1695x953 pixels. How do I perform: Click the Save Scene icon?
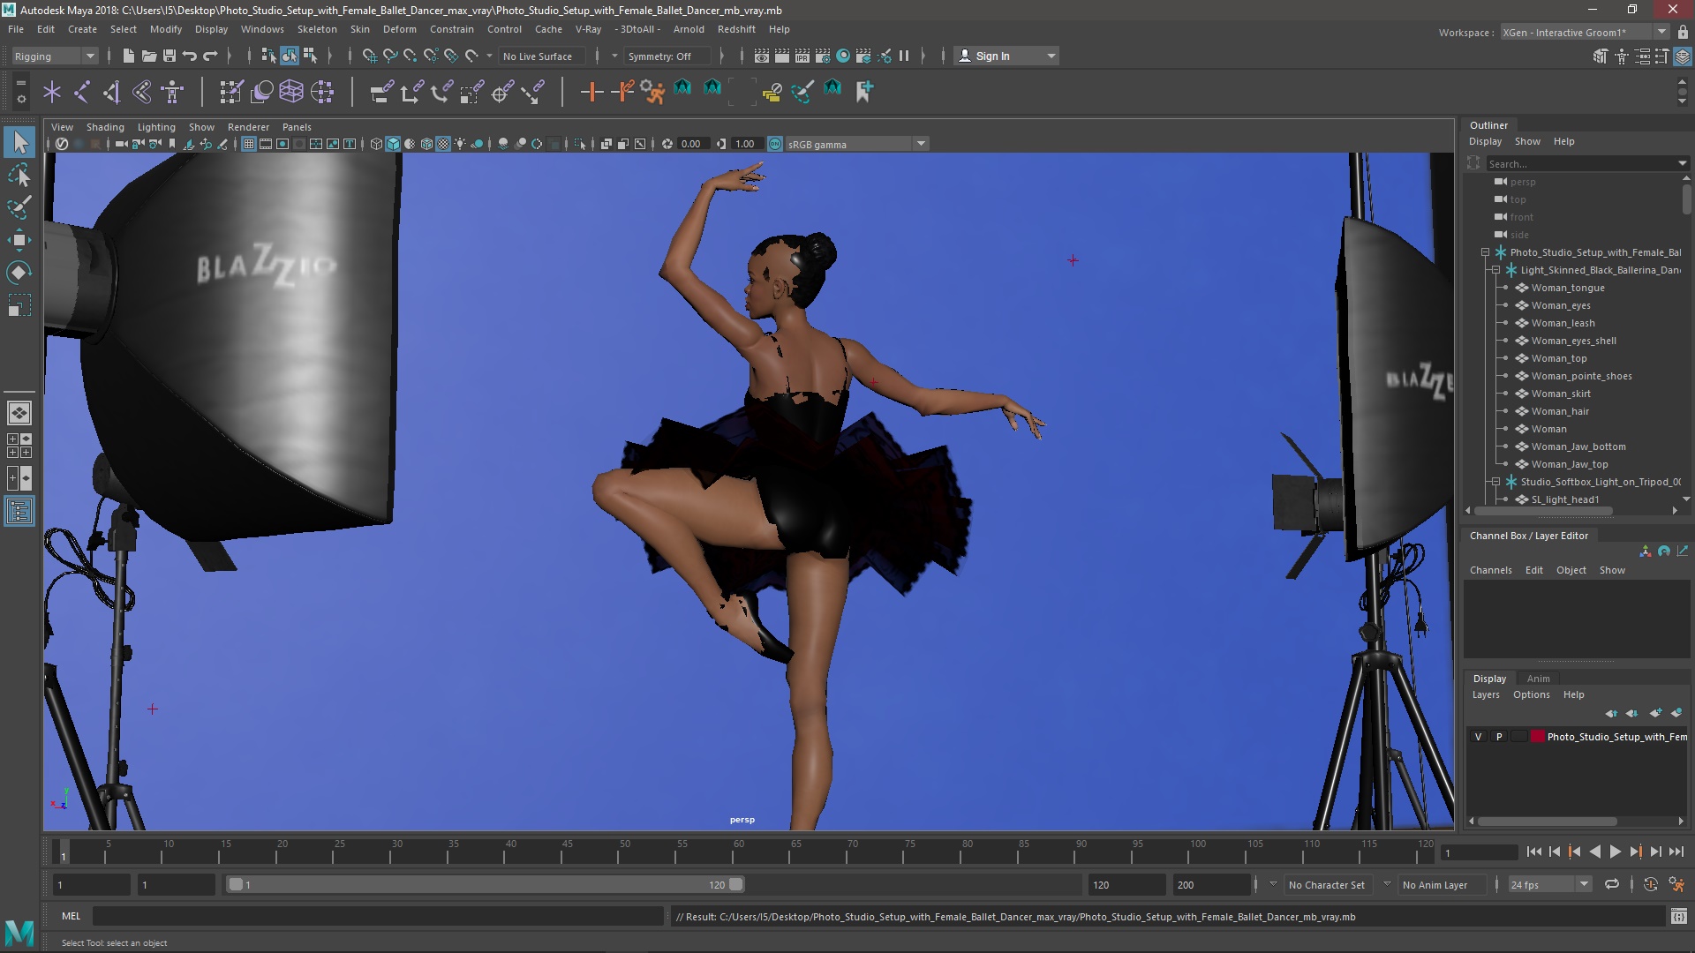pos(169,56)
